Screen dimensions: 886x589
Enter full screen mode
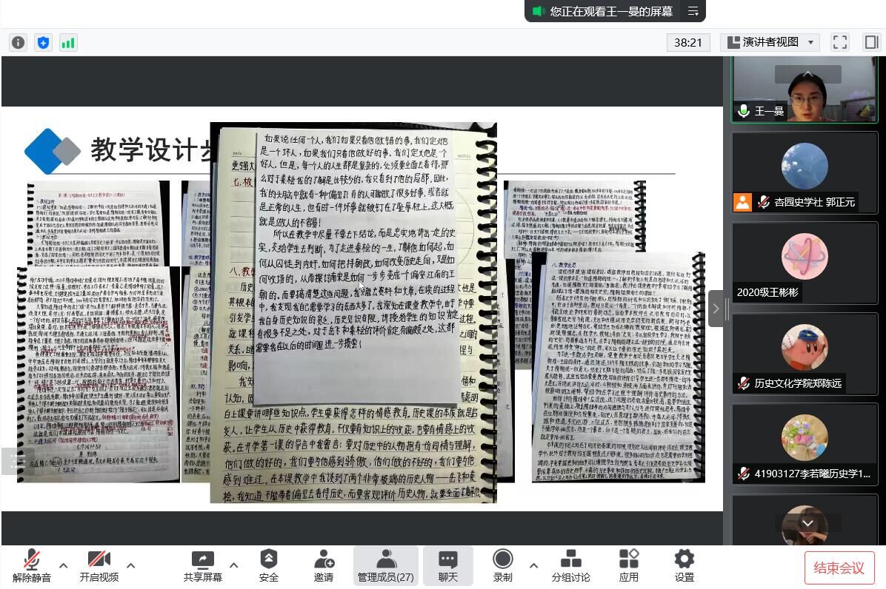tap(839, 42)
